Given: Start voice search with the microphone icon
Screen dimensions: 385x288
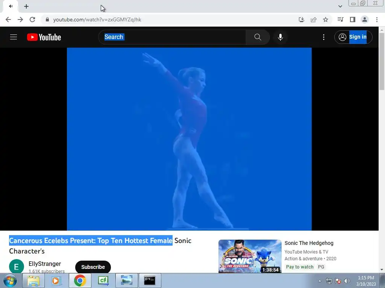Looking at the screenshot, I should (280, 37).
